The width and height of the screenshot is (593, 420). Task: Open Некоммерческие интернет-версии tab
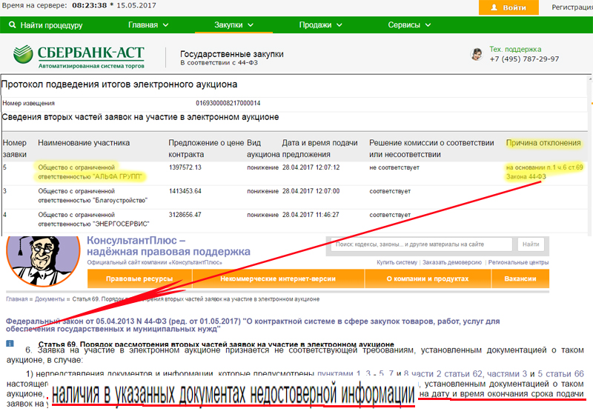click(x=278, y=279)
